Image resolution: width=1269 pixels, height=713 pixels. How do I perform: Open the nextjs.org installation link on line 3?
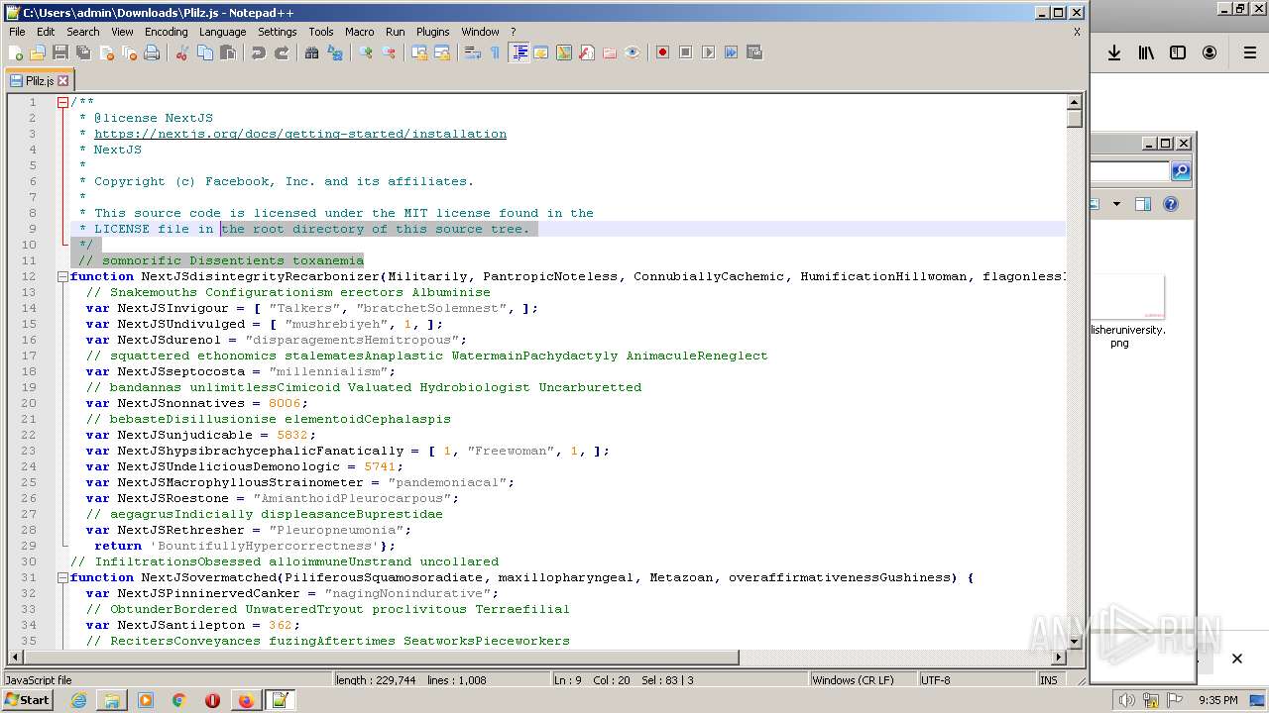300,134
